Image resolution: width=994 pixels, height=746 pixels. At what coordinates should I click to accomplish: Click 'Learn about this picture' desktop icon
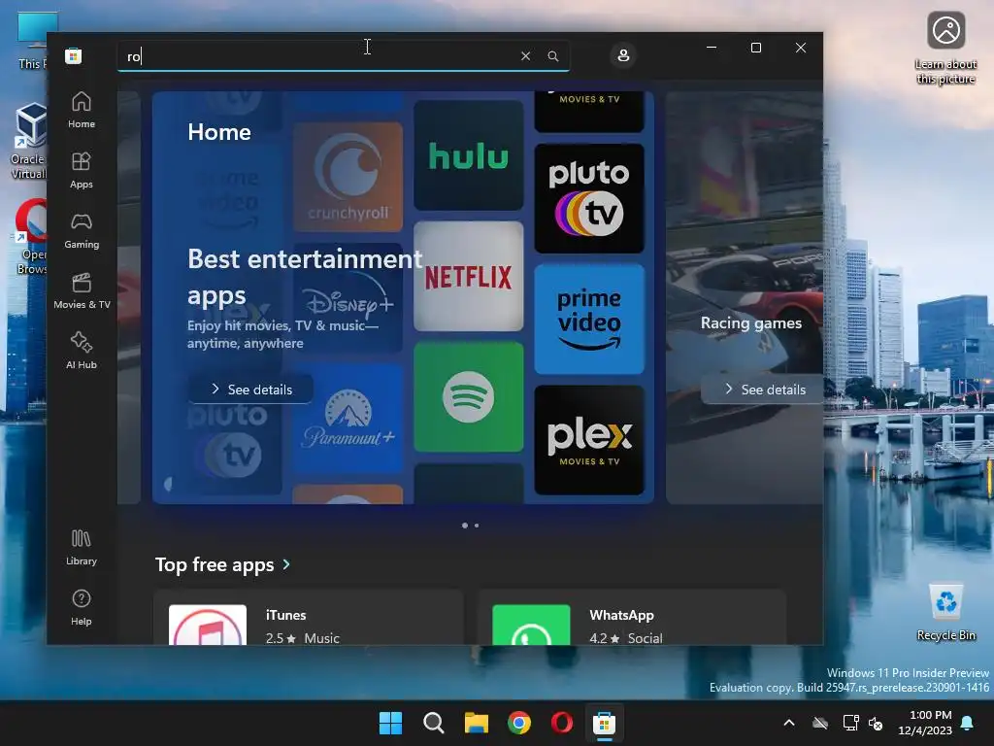click(945, 48)
